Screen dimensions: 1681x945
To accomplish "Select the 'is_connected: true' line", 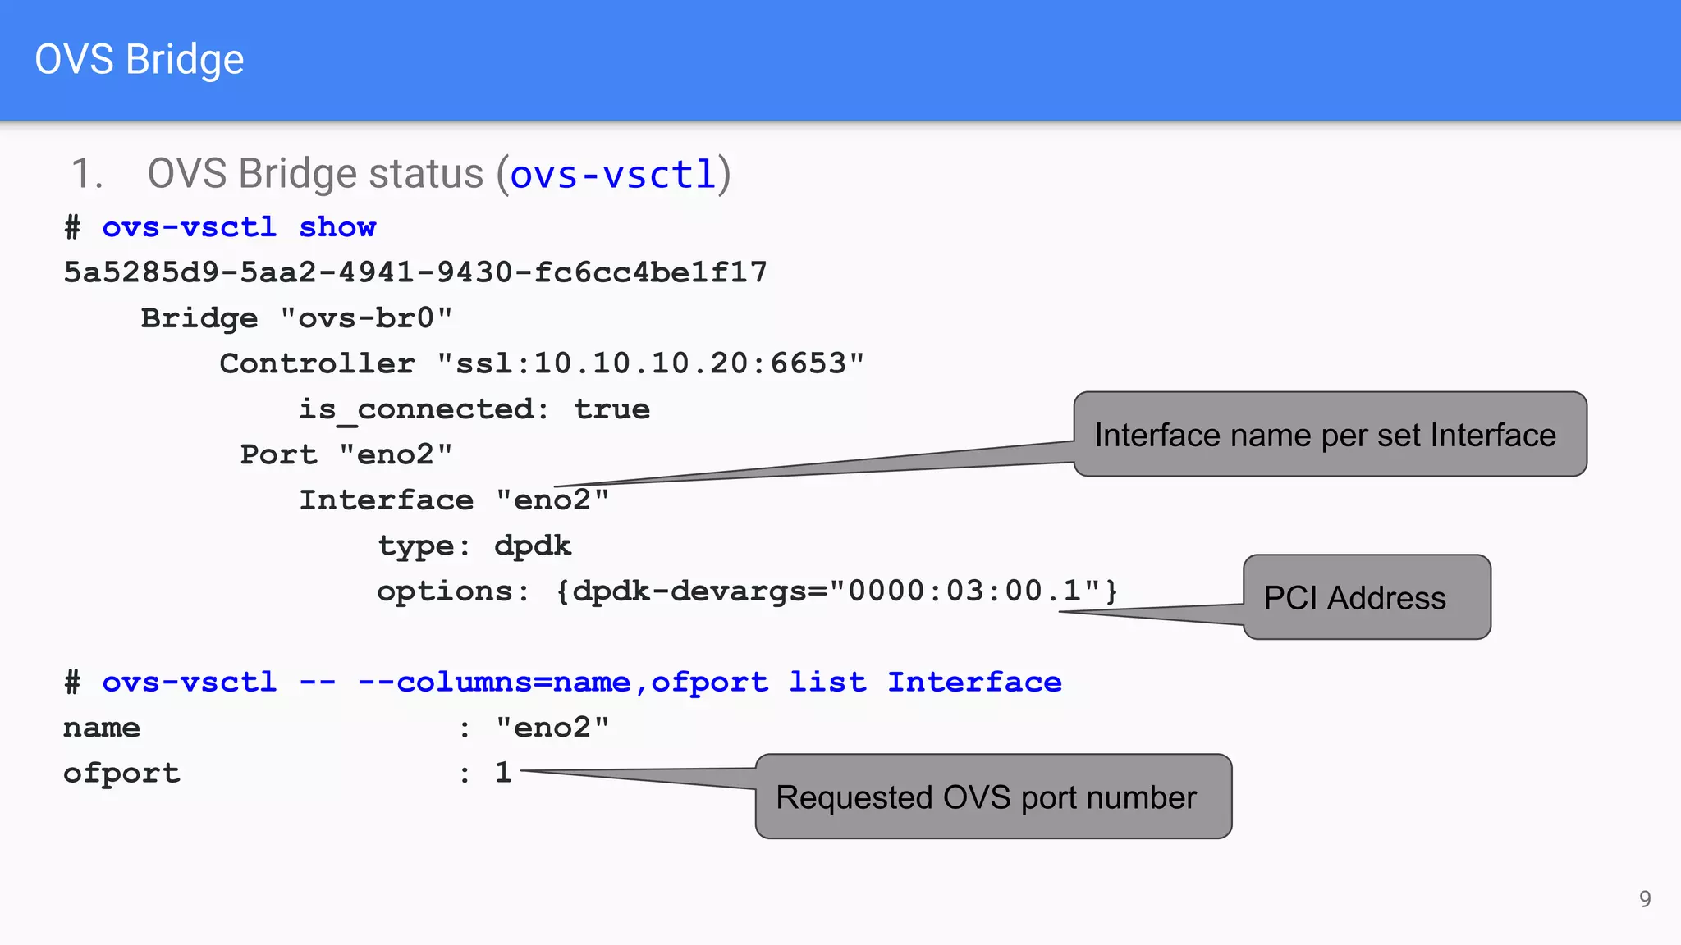I will point(474,409).
